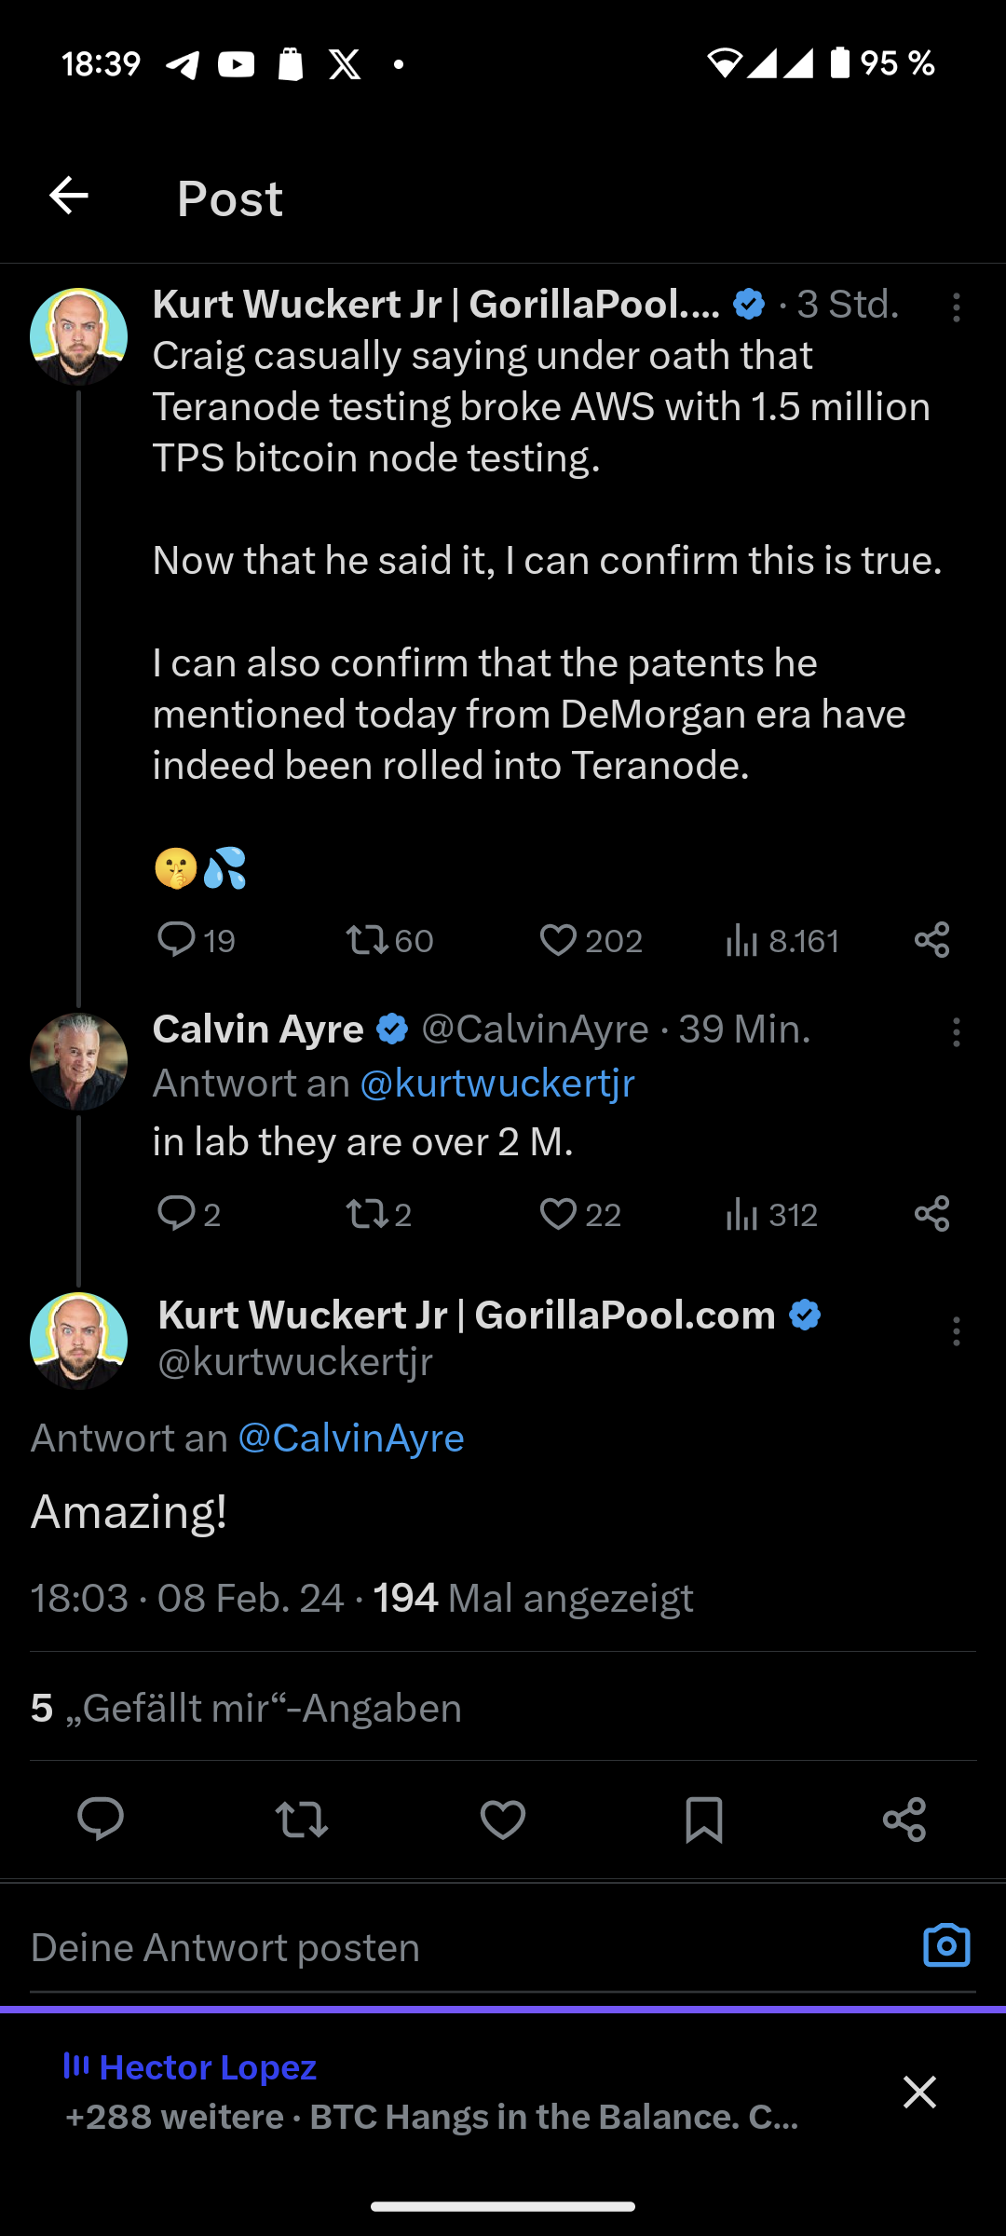Screen dimensions: 1006x2236
Task: Tap the @kurtwuckertjr mention link
Action: coord(496,1084)
